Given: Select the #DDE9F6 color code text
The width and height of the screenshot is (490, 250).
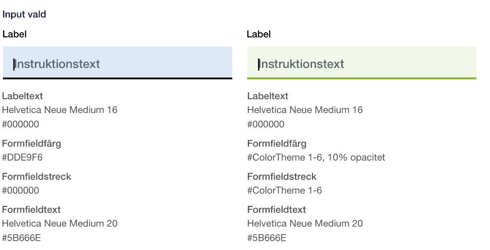Looking at the screenshot, I should pos(22,157).
